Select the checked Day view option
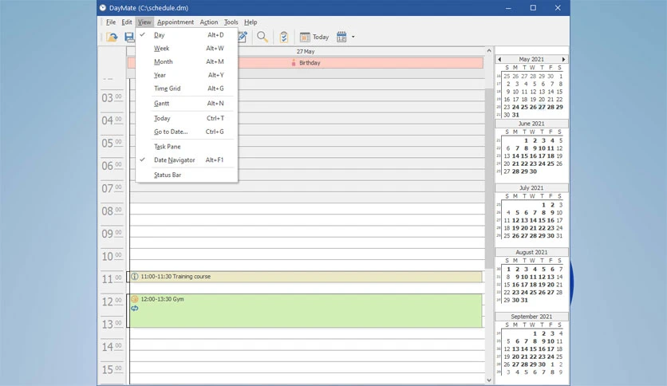The width and height of the screenshot is (667, 386). click(187, 35)
